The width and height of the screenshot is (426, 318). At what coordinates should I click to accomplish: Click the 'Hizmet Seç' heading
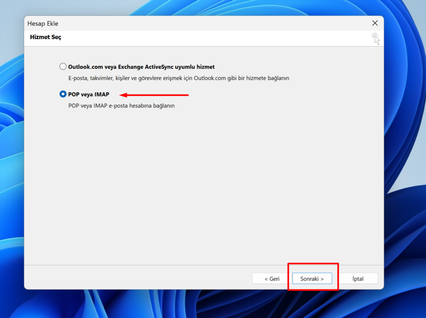46,37
